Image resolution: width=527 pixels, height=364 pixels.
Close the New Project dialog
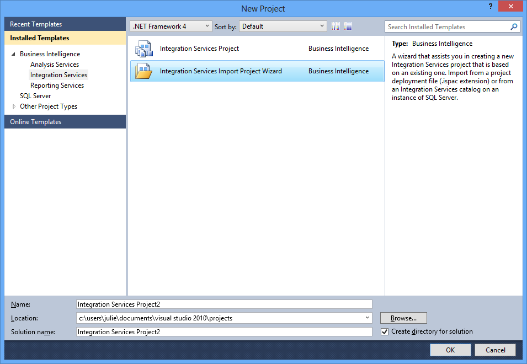coord(510,6)
